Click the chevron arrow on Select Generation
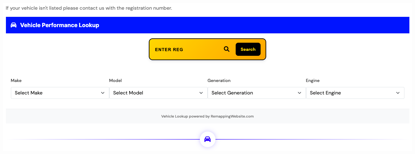 (x=299, y=93)
